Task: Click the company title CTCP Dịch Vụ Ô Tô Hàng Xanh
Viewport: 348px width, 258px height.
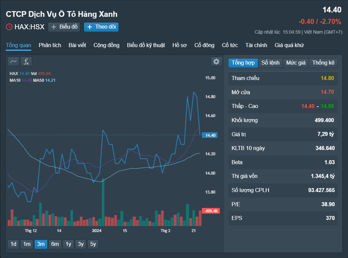Action: pyautogui.click(x=61, y=14)
